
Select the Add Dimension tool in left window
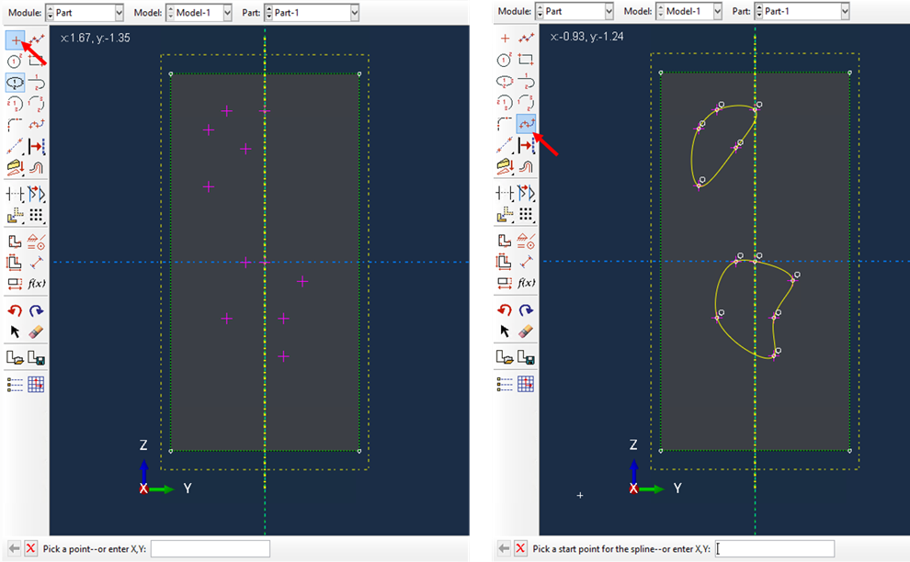point(37,262)
